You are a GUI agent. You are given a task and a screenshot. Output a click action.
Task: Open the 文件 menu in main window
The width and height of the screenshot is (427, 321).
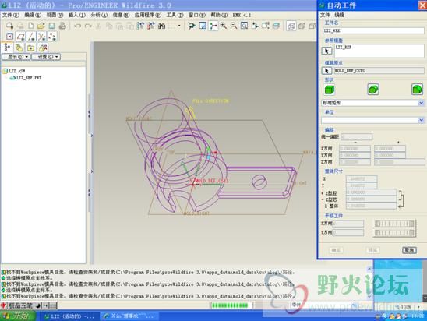click(11, 15)
